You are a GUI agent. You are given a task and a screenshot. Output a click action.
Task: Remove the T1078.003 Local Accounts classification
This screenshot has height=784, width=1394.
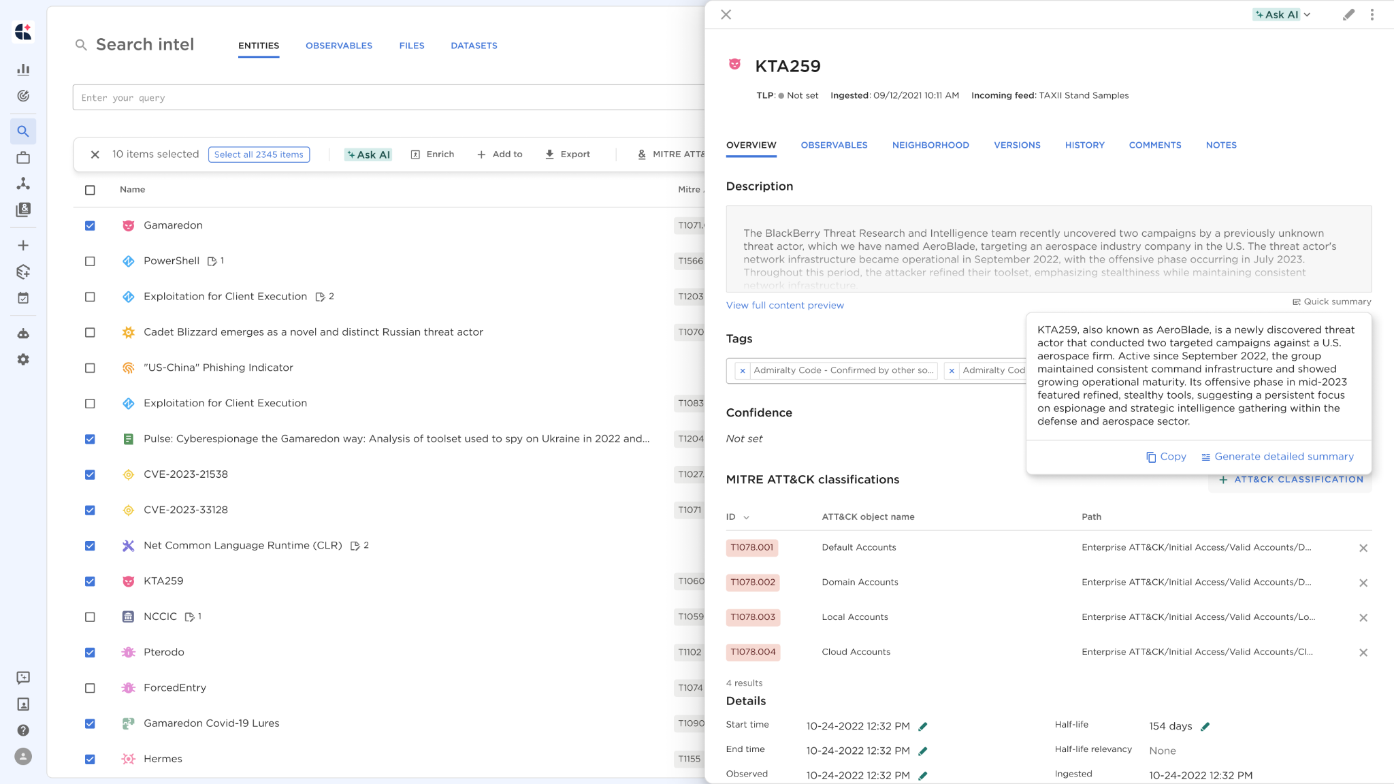pos(1363,618)
